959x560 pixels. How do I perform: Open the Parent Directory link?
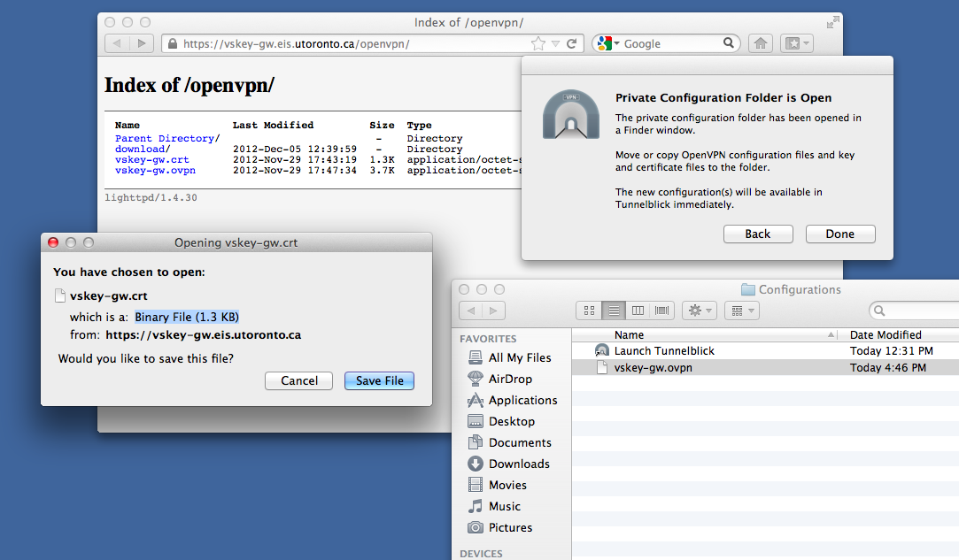165,138
